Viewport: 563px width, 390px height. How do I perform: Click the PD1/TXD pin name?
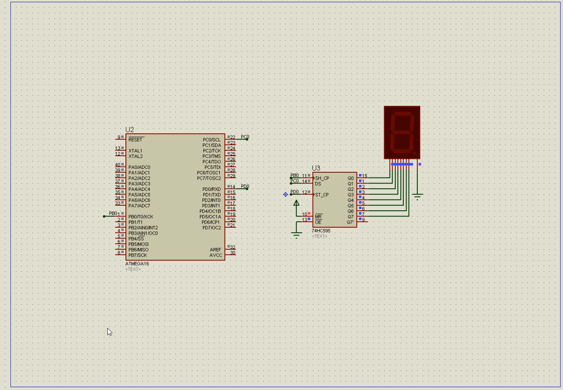click(x=212, y=195)
